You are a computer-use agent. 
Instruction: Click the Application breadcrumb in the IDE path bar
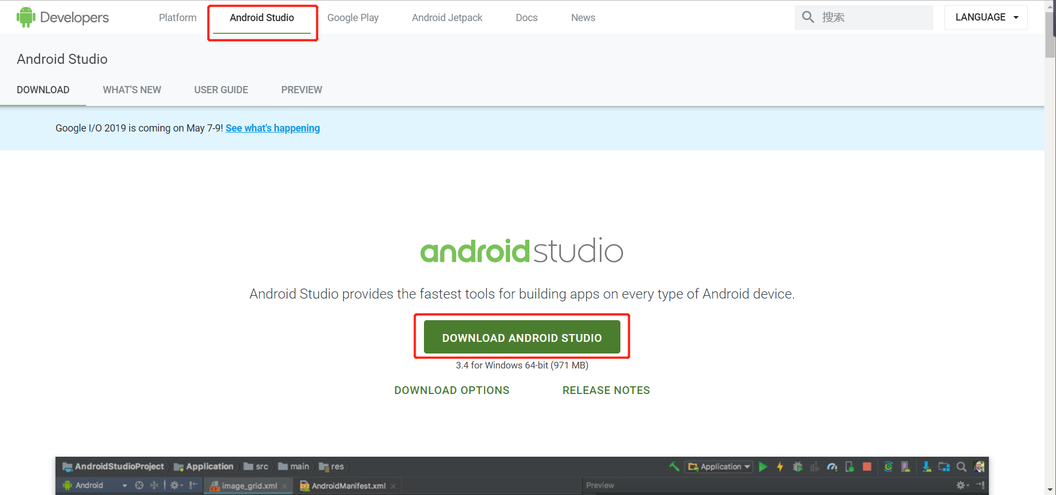[x=204, y=467]
